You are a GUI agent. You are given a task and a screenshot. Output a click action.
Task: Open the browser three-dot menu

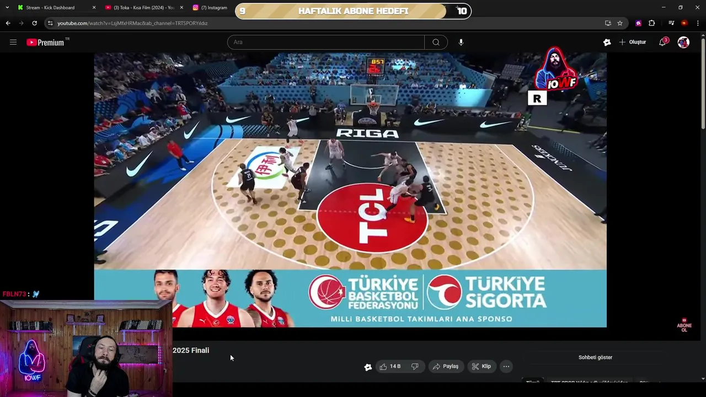click(x=698, y=23)
